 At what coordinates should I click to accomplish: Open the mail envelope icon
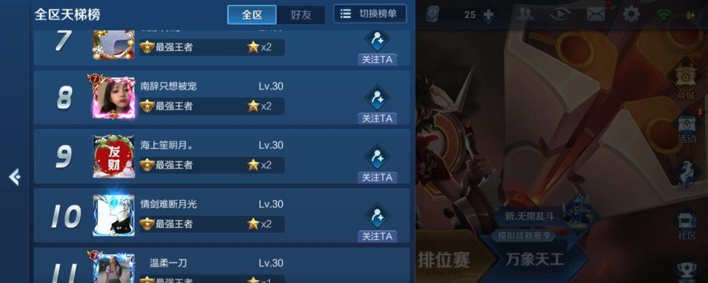click(x=595, y=14)
